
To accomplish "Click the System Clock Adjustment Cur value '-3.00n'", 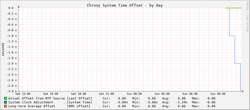I will click(x=122, y=102).
